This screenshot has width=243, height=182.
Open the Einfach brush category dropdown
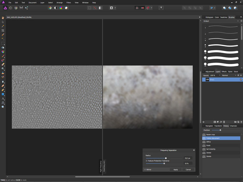click(221, 21)
